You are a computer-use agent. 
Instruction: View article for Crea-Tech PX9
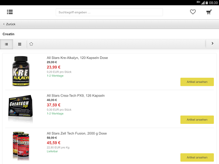[197, 120]
